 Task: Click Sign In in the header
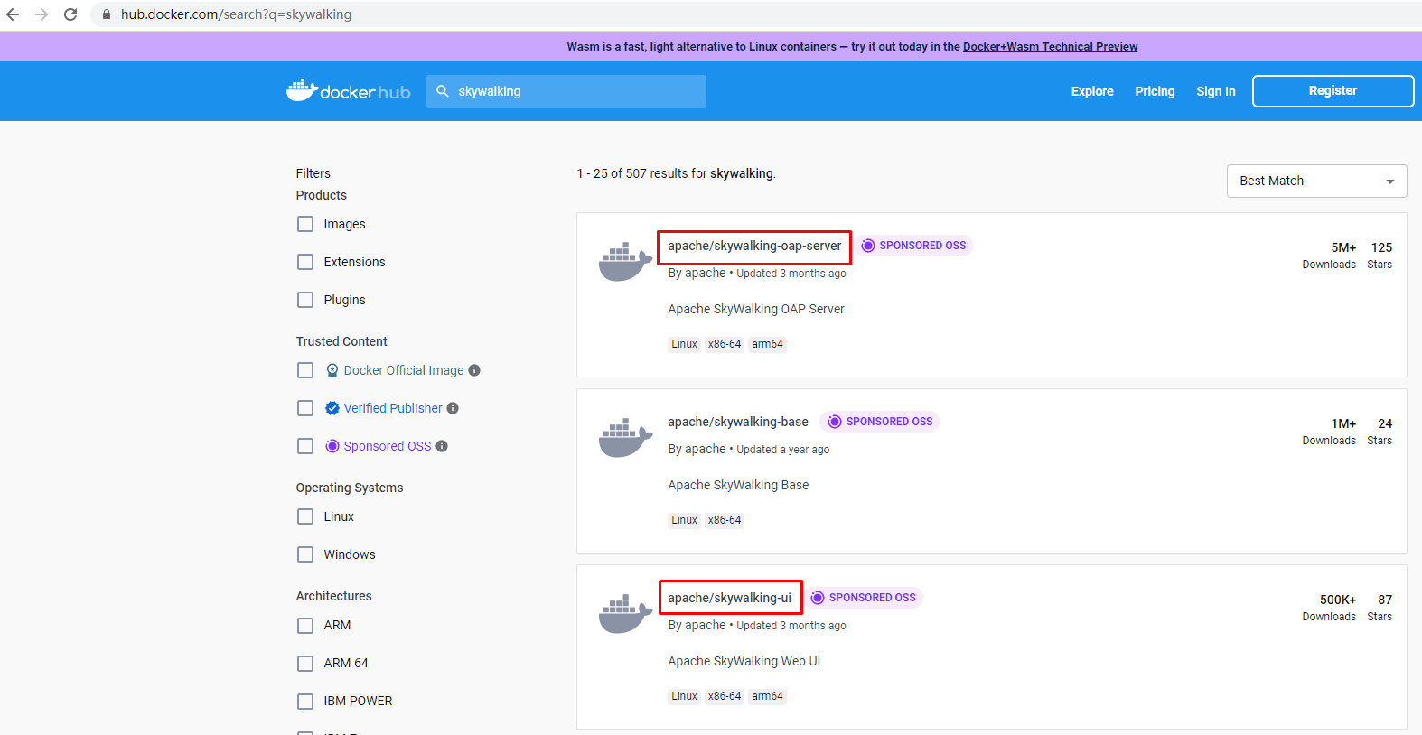1215,91
